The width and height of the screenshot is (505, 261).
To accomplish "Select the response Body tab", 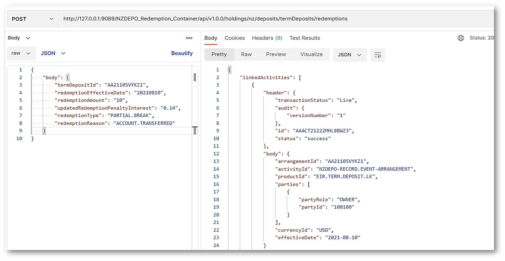I will pyautogui.click(x=211, y=38).
